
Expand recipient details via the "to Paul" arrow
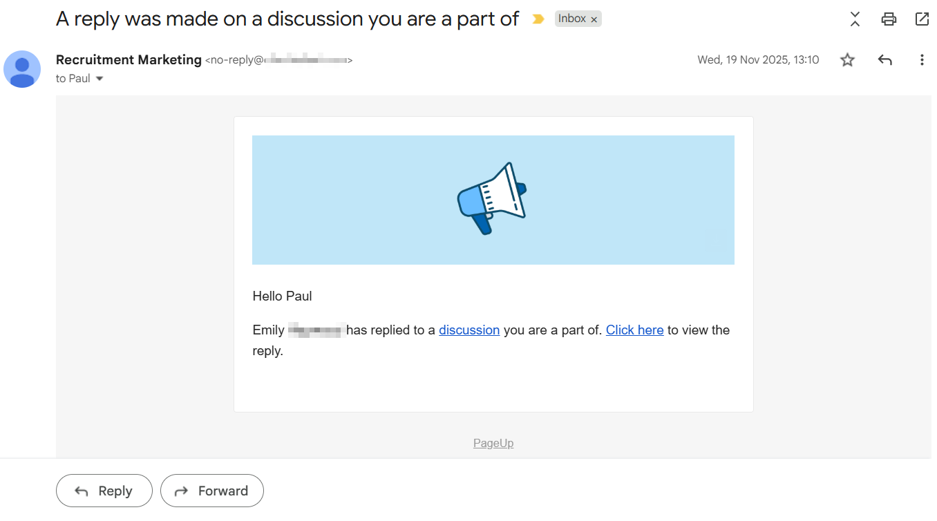pyautogui.click(x=99, y=78)
